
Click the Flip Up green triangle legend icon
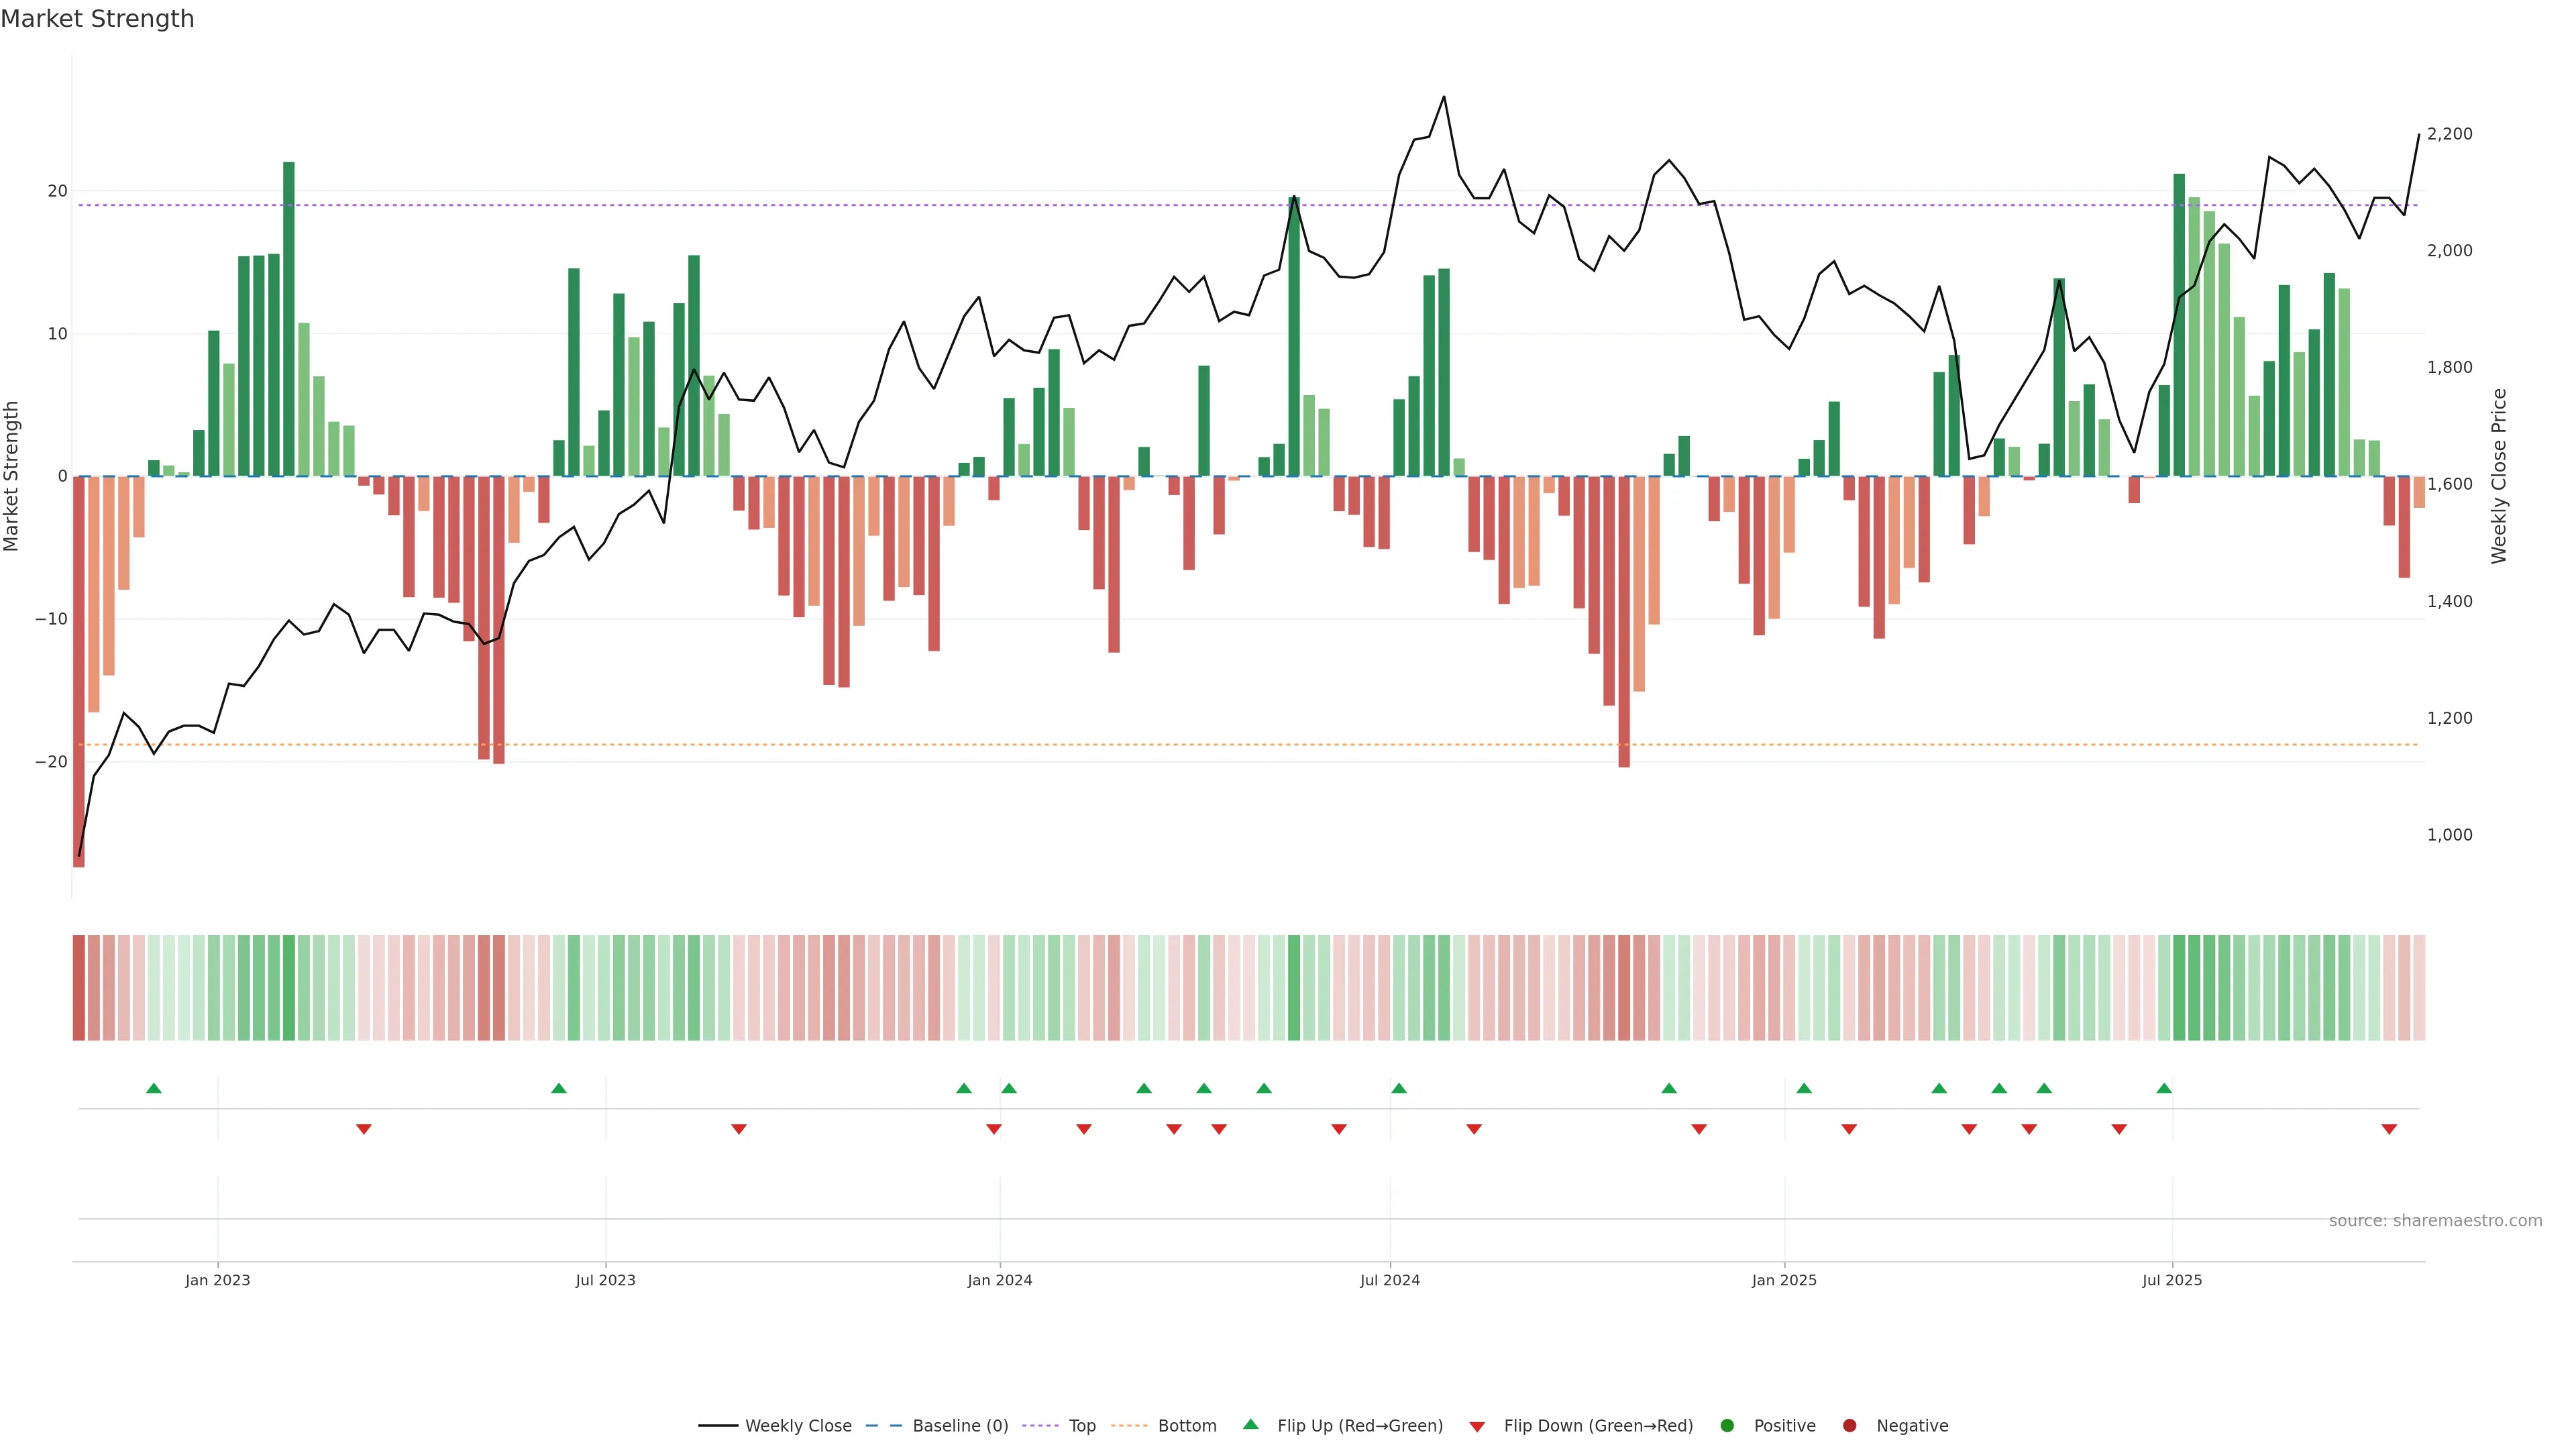click(x=1250, y=1425)
